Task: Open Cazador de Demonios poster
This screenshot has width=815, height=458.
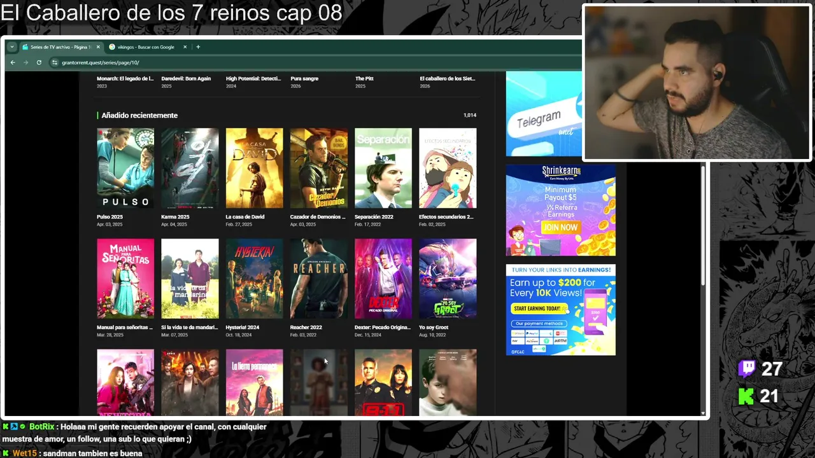Action: click(x=319, y=168)
